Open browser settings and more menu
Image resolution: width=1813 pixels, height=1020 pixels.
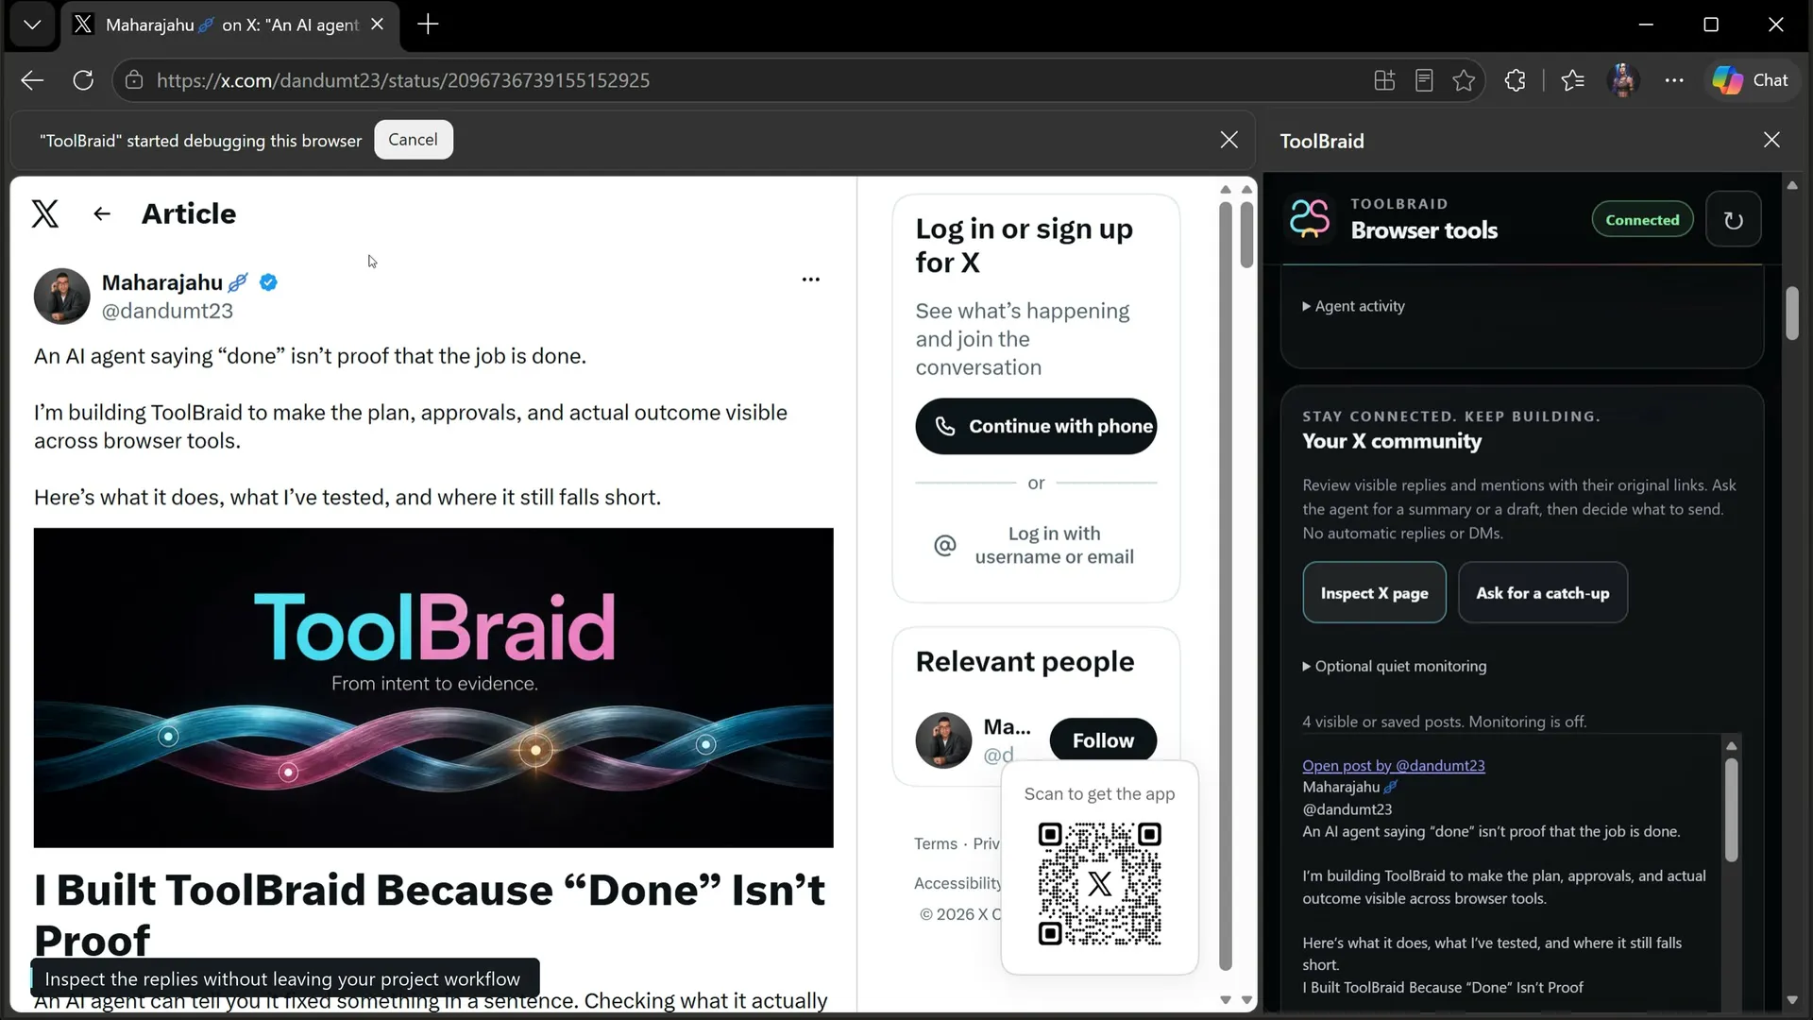tap(1674, 80)
